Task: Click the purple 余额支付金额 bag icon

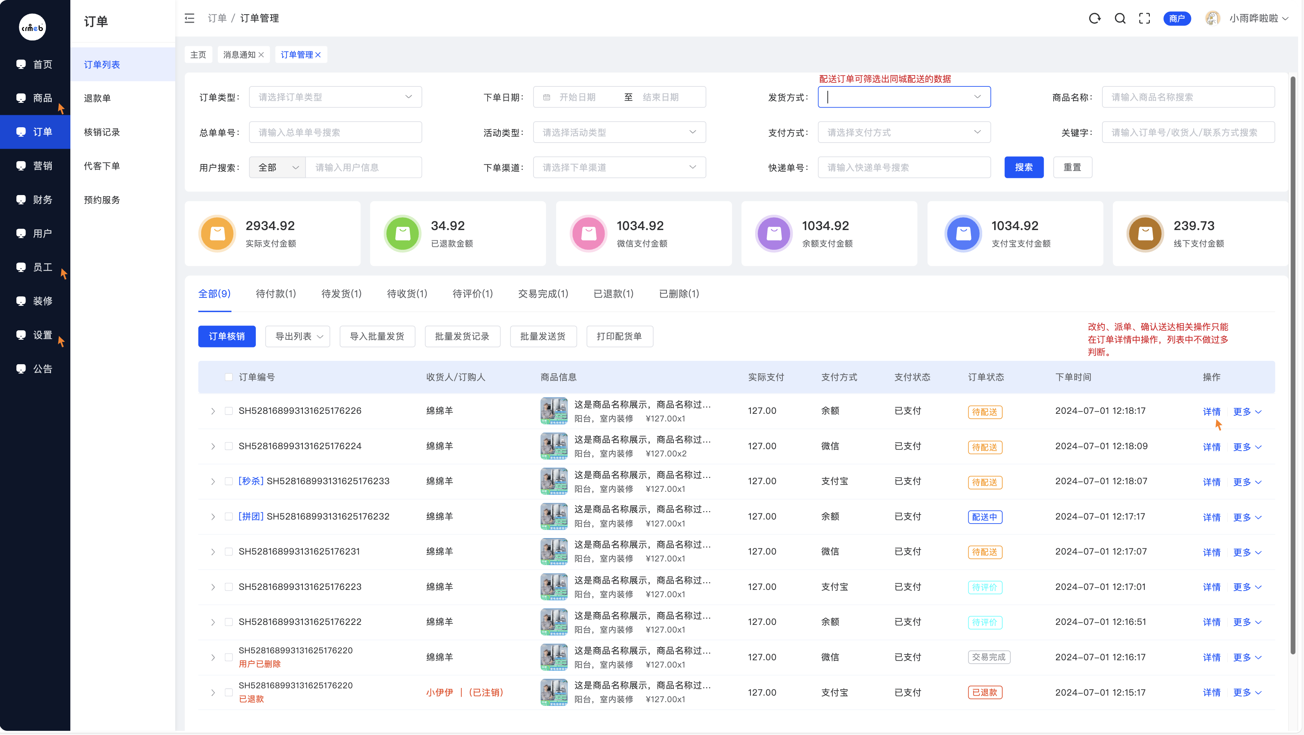Action: pyautogui.click(x=773, y=234)
